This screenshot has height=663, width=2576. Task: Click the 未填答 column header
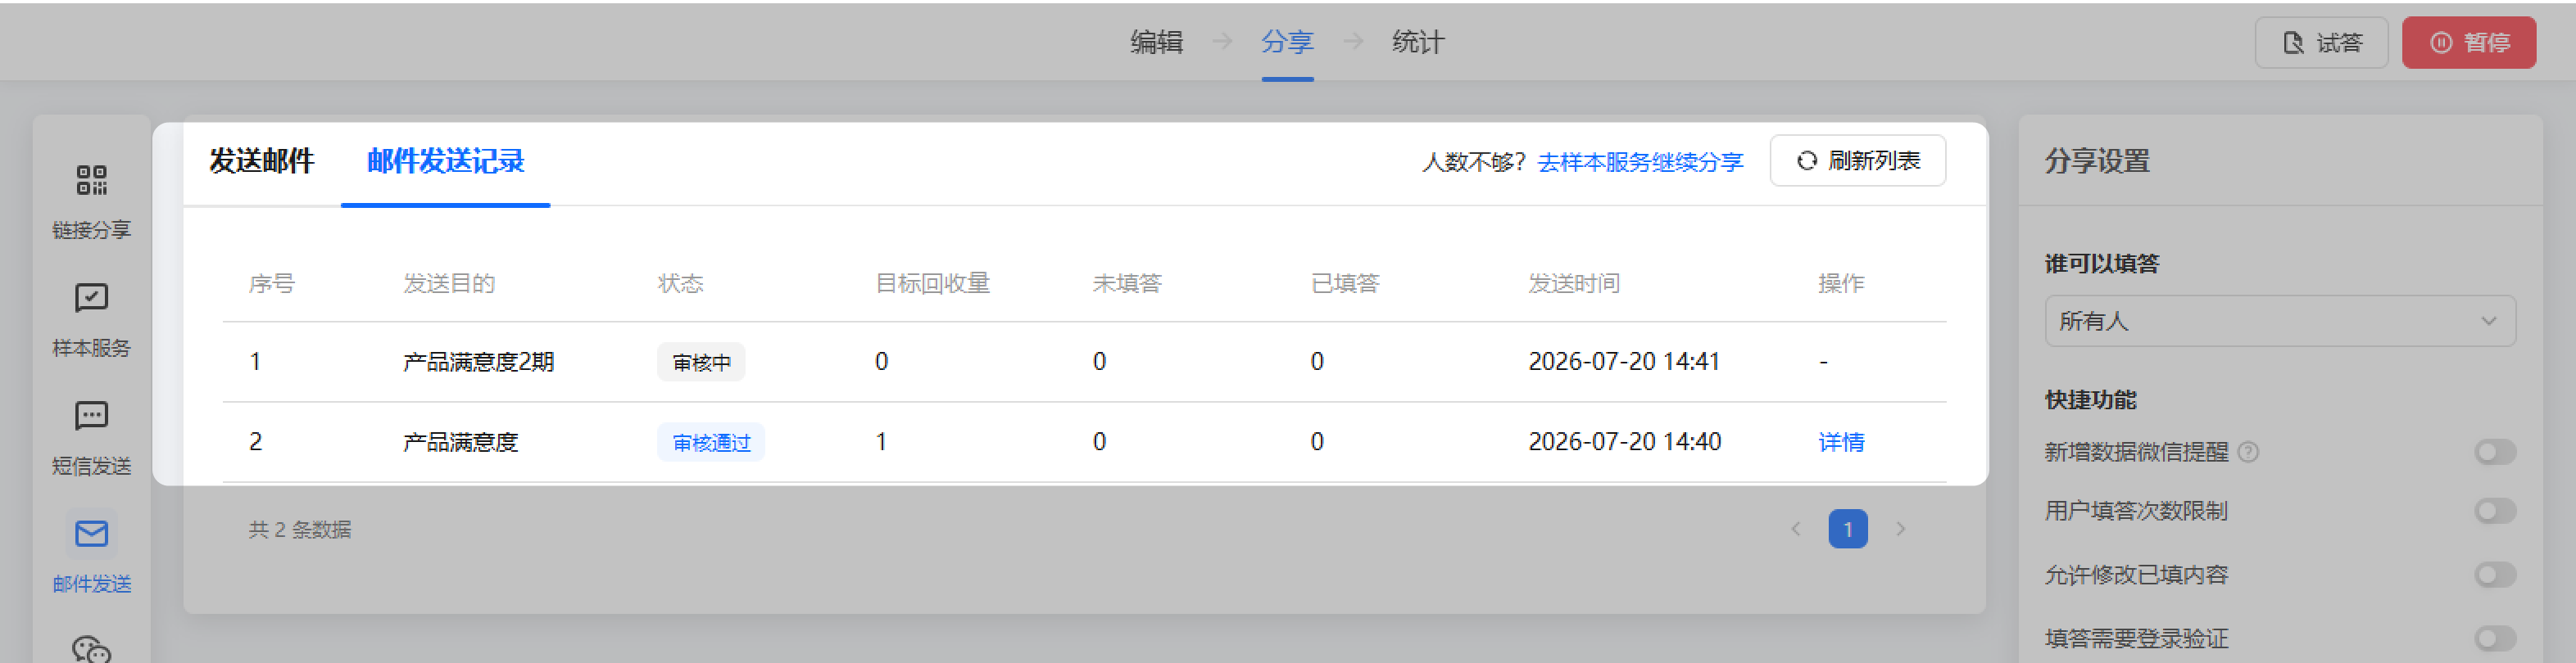[1127, 283]
